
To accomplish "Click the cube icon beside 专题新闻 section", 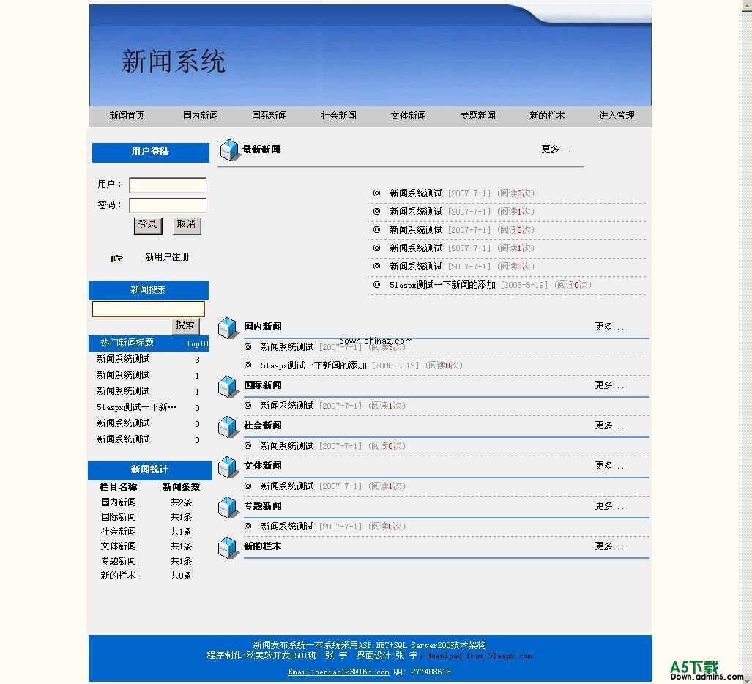I will tap(227, 507).
